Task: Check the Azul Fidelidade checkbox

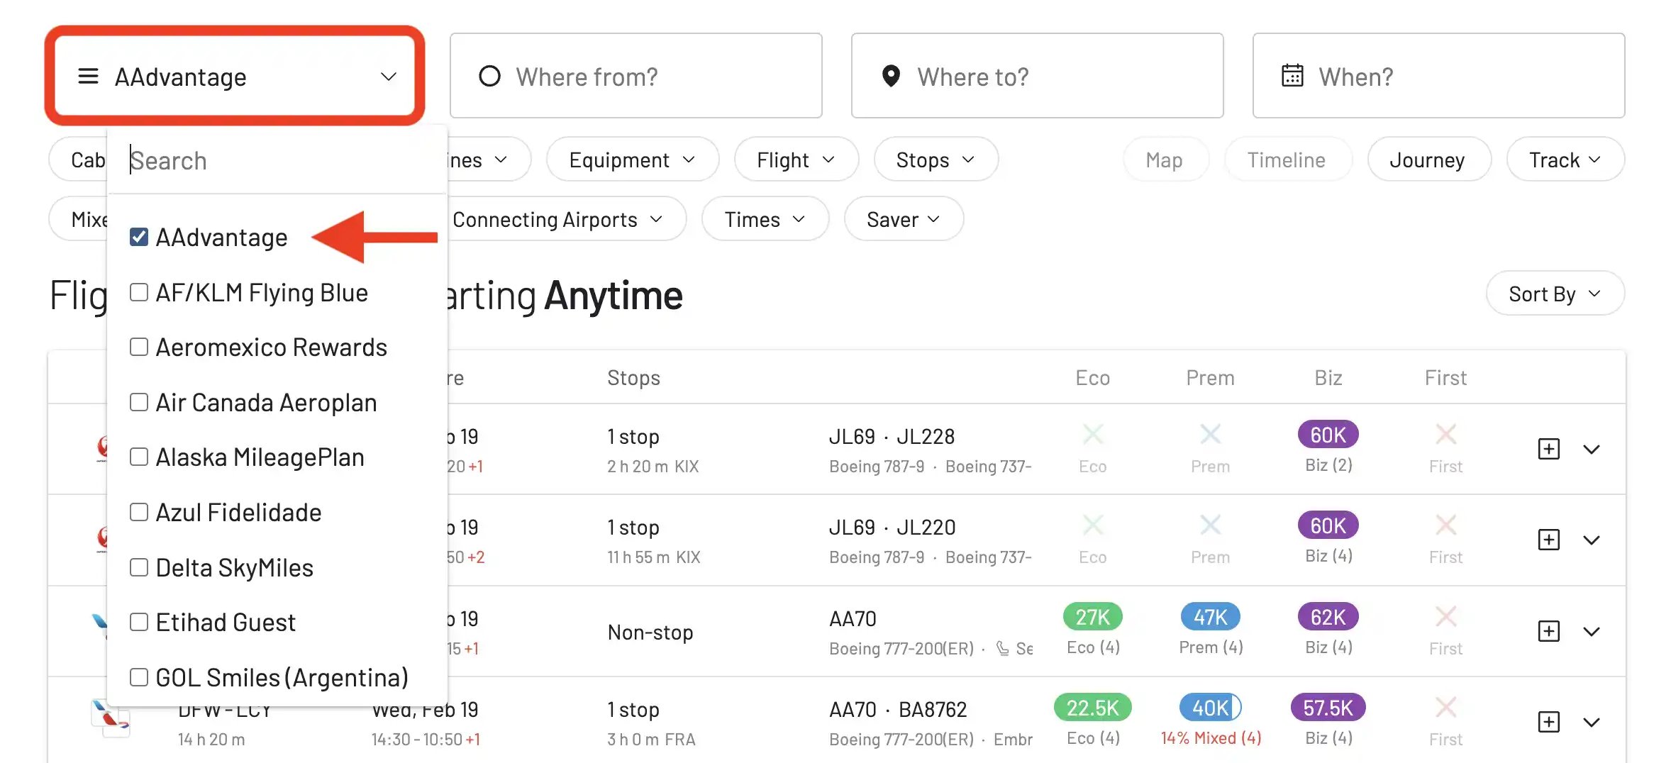Action: point(139,512)
